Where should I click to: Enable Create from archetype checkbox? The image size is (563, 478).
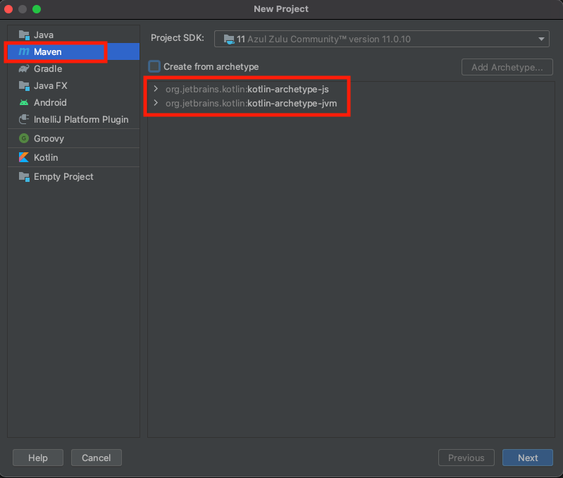pos(154,66)
